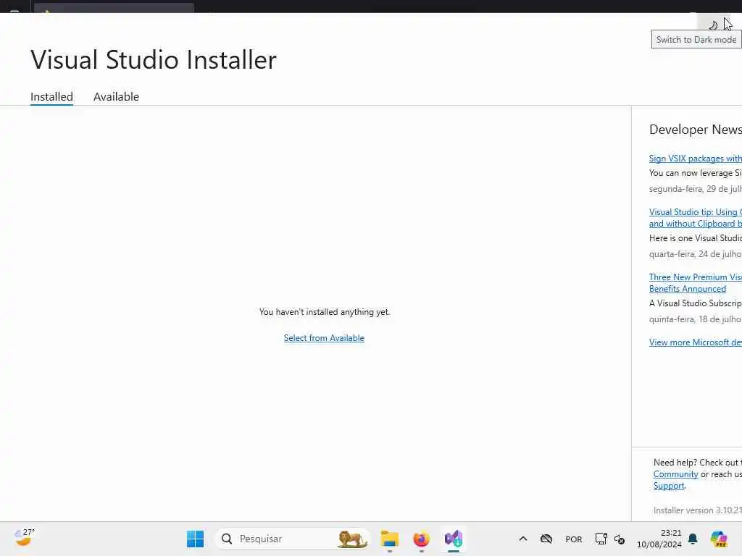The image size is (742, 556).
Task: Open the Community help link
Action: [x=675, y=474]
